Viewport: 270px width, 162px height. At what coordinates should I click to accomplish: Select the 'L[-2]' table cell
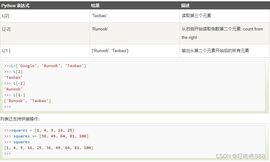tap(45, 33)
